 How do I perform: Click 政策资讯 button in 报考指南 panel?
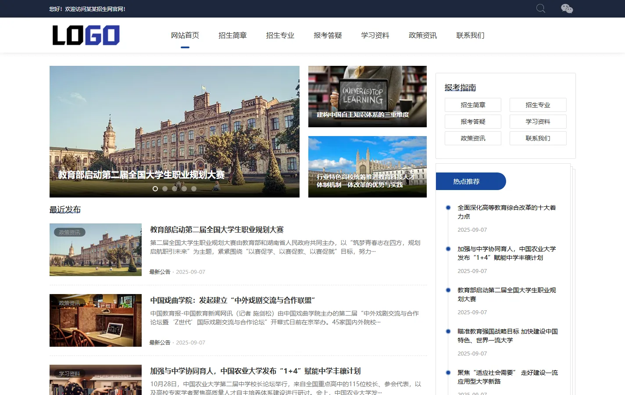(473, 138)
